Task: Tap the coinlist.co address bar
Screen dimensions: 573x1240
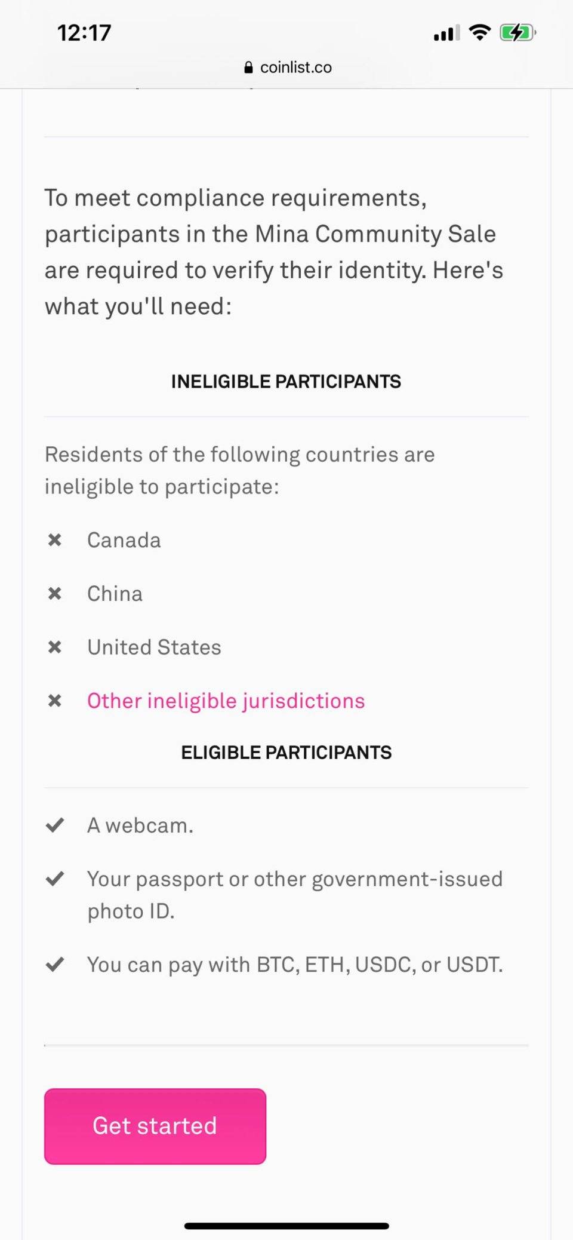Action: point(287,67)
